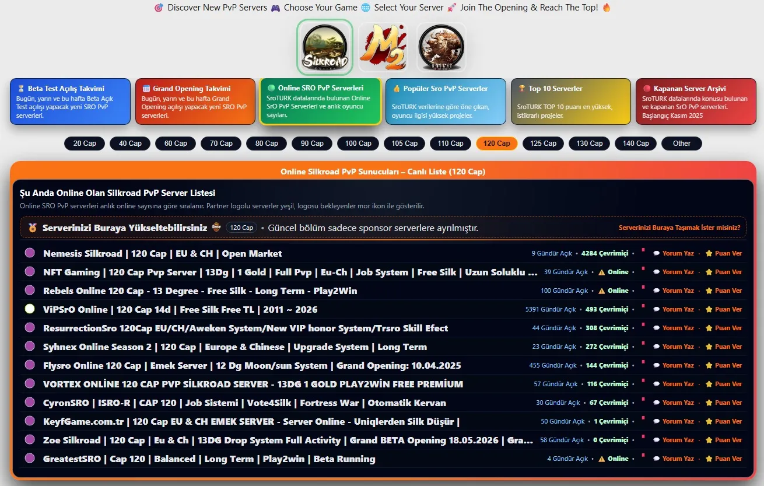Filter by 140 Cap
This screenshot has width=764, height=486.
tap(636, 144)
